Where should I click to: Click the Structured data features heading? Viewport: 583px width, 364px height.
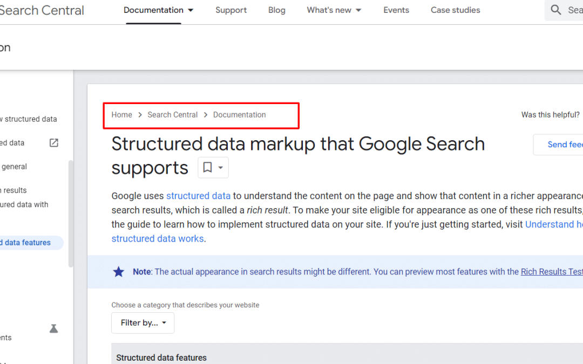pos(161,358)
